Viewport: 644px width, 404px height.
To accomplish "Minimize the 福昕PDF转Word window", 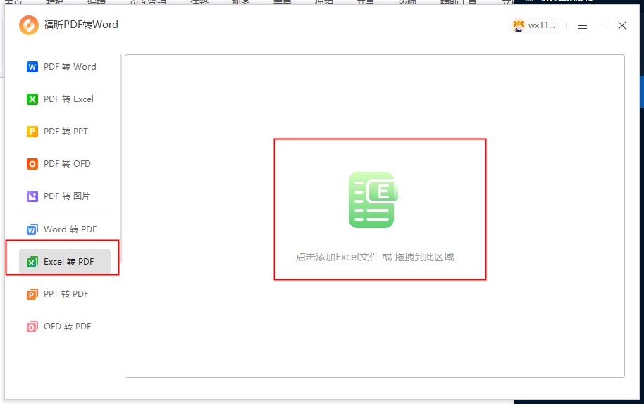I will tap(602, 25).
